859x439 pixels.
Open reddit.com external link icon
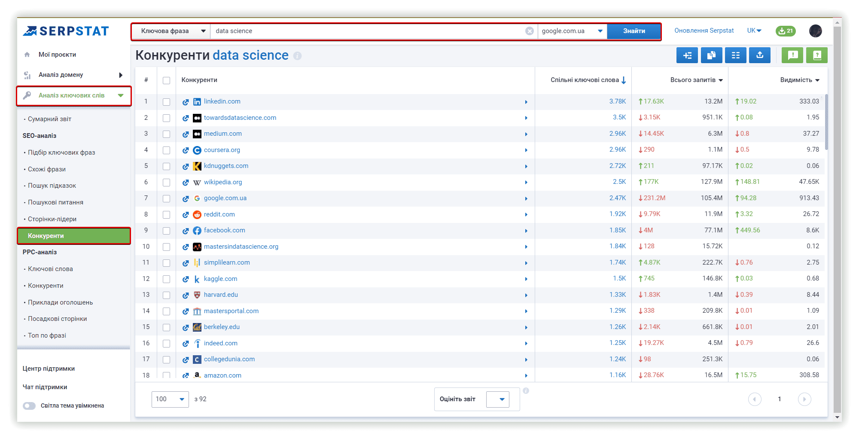186,215
